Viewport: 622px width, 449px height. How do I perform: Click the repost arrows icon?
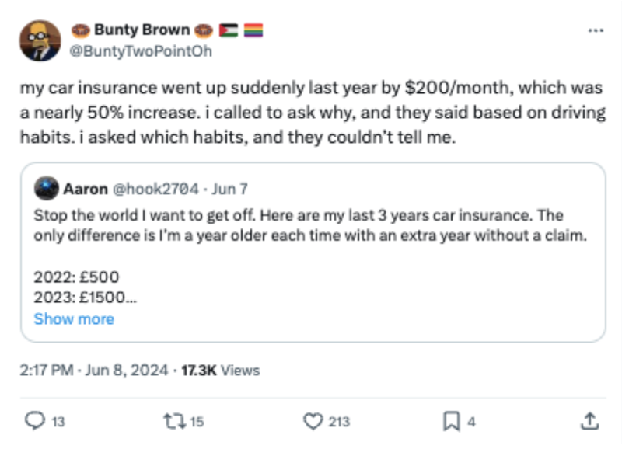click(173, 421)
